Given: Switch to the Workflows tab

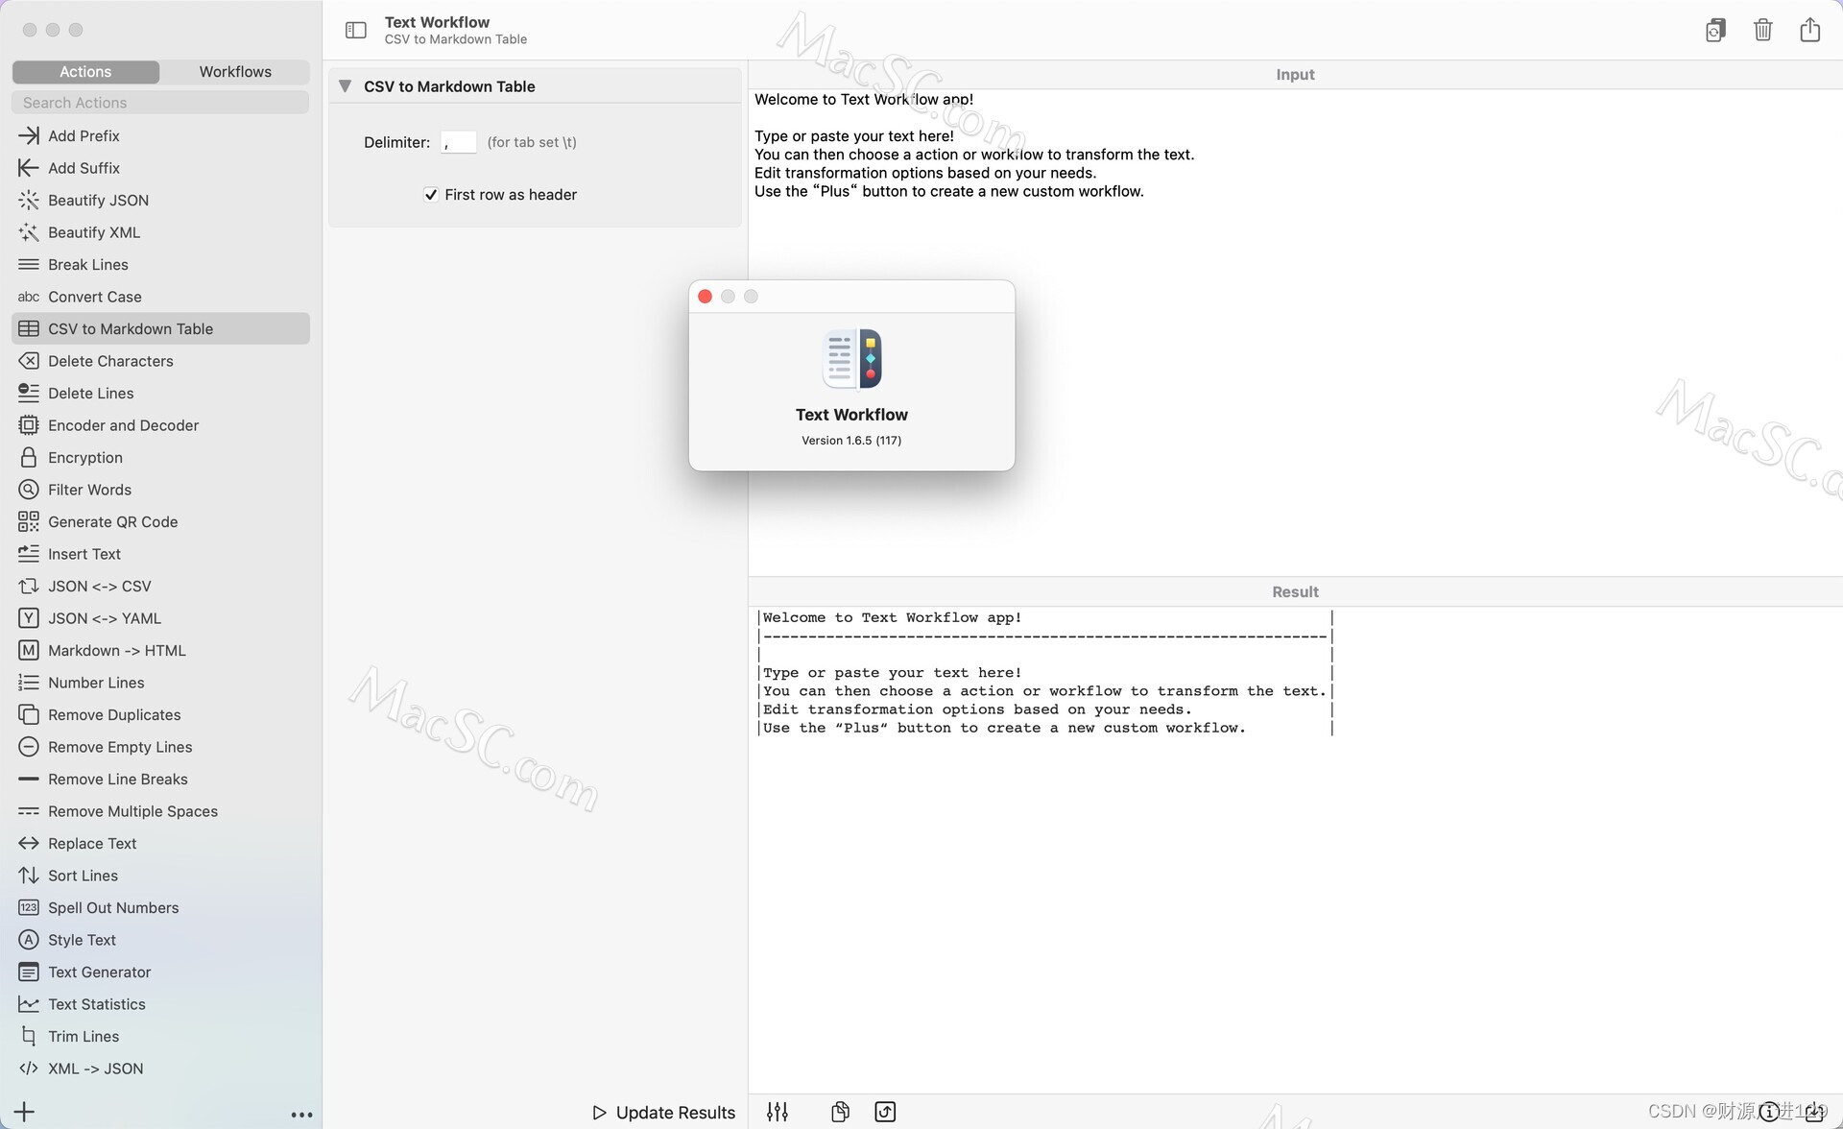Looking at the screenshot, I should pos(235,72).
